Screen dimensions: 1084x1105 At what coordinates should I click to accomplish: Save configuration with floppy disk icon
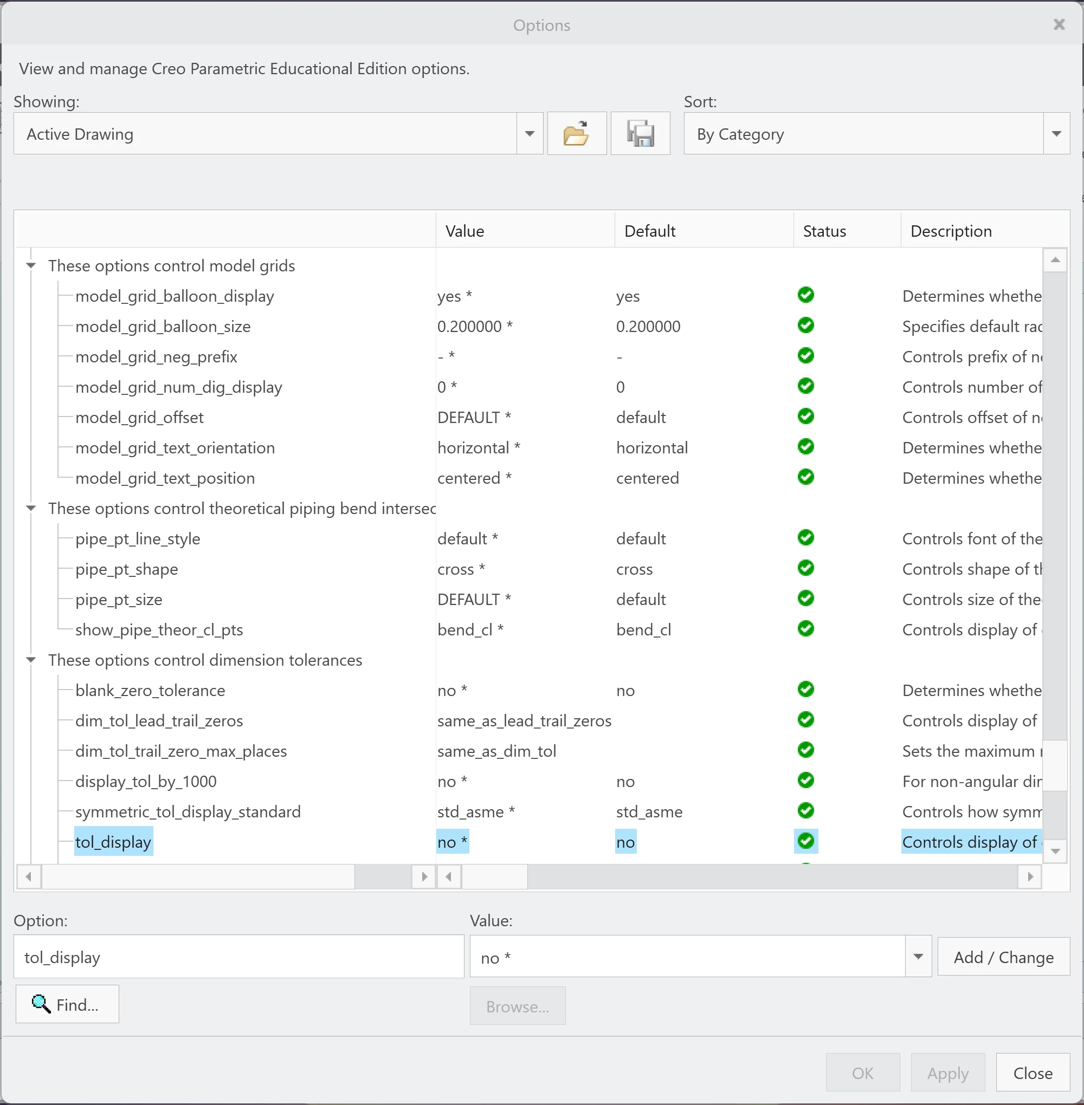(641, 134)
